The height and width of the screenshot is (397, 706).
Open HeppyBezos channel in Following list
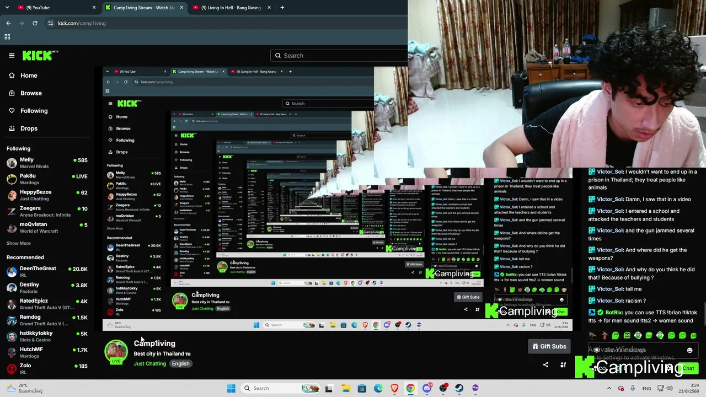47,195
